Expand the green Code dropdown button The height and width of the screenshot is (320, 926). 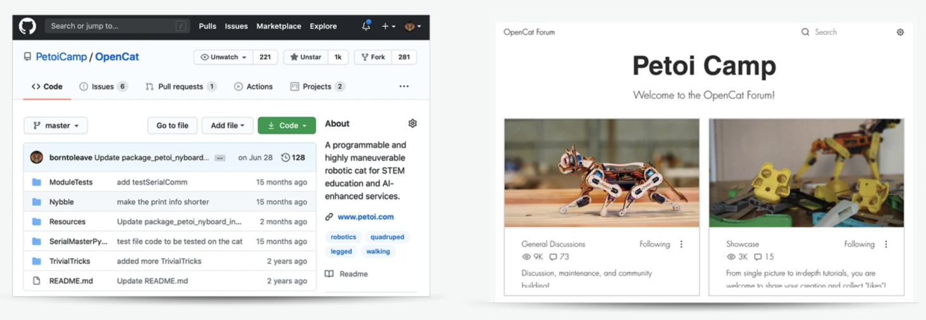click(287, 126)
